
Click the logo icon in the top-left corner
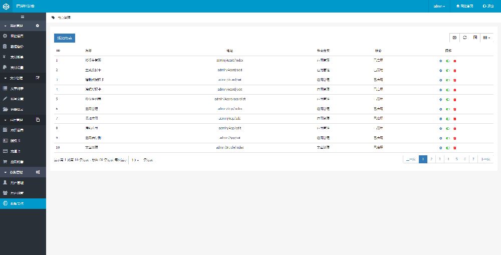click(6, 6)
